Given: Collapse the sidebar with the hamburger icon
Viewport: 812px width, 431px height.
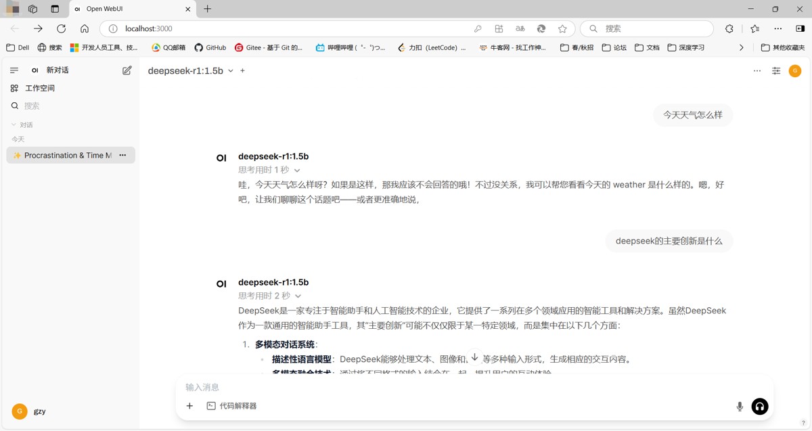Looking at the screenshot, I should coord(14,70).
